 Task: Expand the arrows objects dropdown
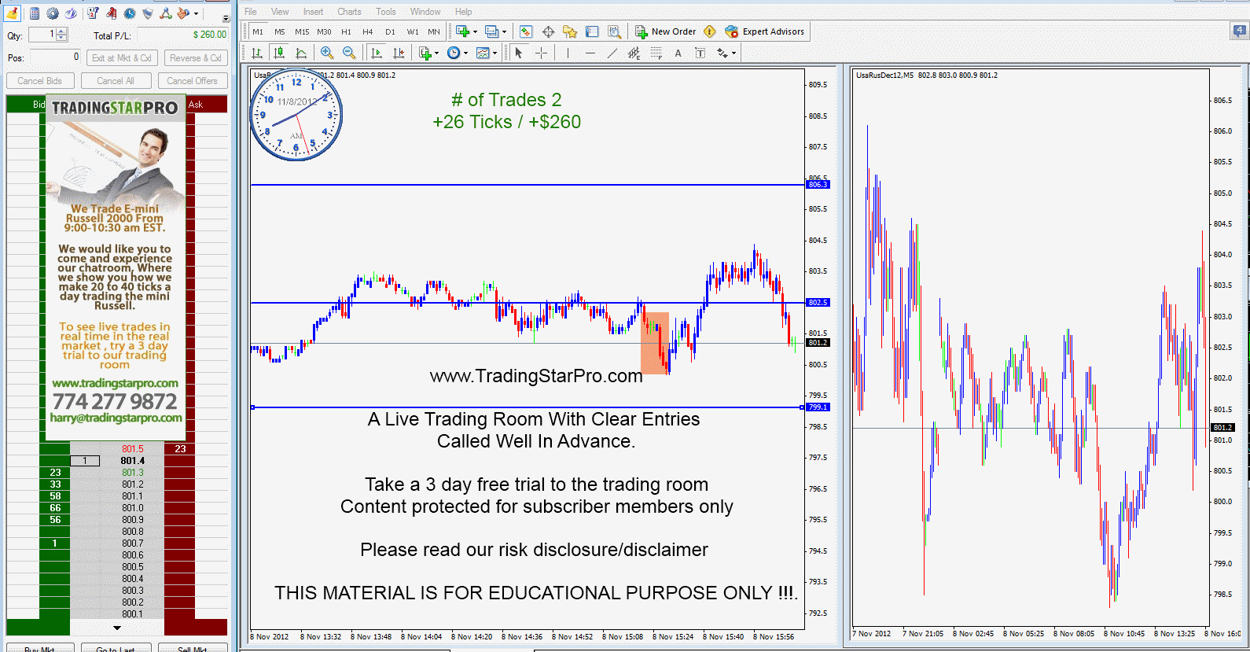point(733,53)
